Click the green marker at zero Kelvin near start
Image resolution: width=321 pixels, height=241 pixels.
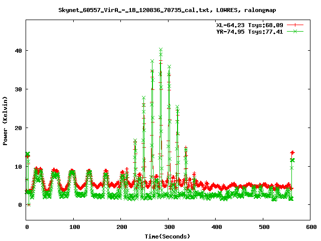(29, 205)
